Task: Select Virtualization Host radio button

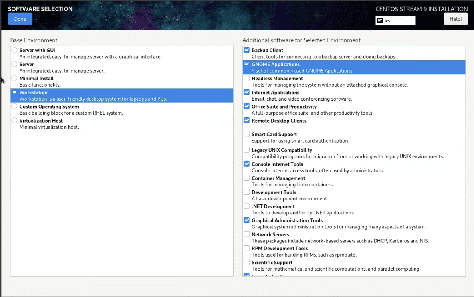Action: tap(14, 120)
